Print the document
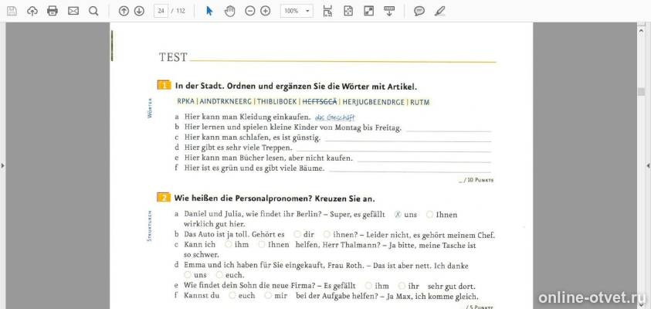Screen dimensions: 651x309 pos(53,11)
